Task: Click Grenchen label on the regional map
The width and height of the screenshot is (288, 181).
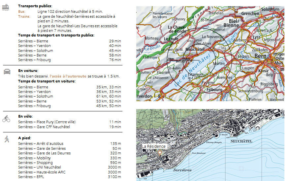Action: 250,13
